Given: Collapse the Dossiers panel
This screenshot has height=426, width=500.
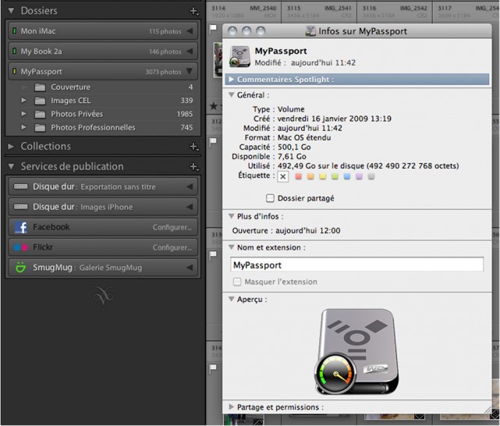Looking at the screenshot, I should point(11,11).
